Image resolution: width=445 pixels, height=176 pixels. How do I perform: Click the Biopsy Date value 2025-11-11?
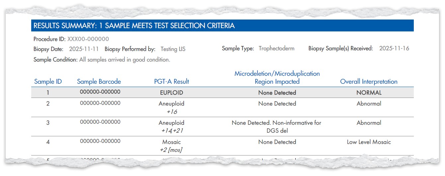pos(84,49)
